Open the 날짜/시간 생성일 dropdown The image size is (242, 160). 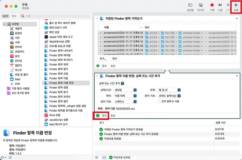point(125,90)
